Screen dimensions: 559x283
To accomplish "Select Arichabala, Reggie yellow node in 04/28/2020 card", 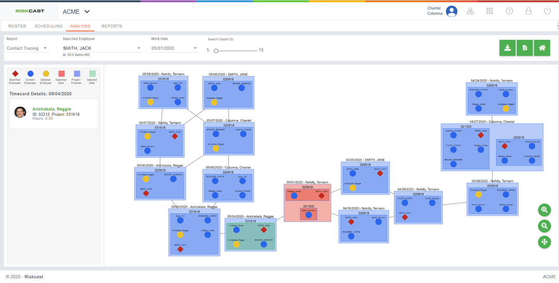I will 478,194.
